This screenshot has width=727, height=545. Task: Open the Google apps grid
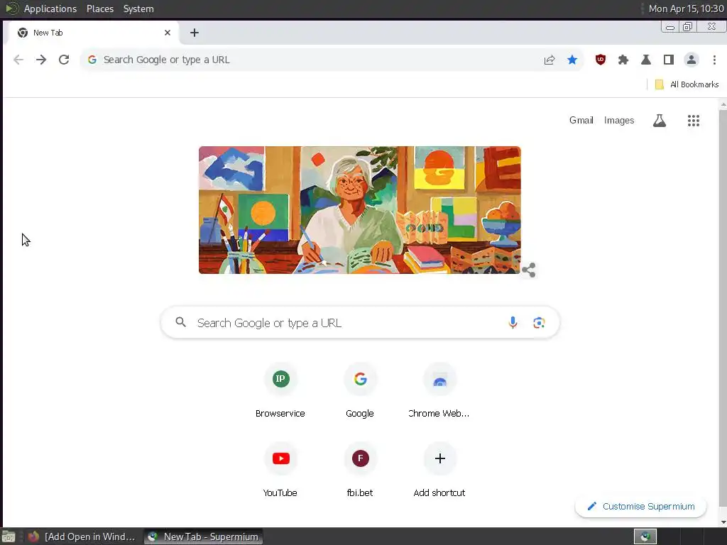[694, 121]
